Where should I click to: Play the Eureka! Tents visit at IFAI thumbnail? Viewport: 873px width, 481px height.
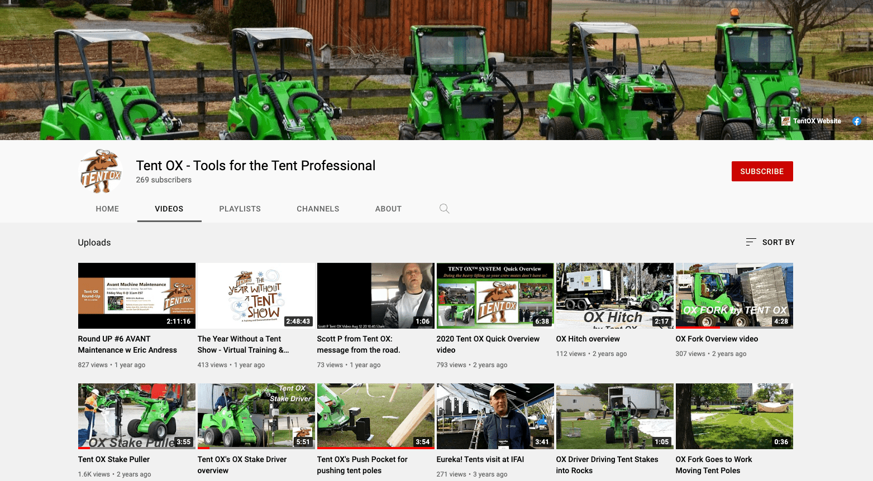tap(495, 416)
